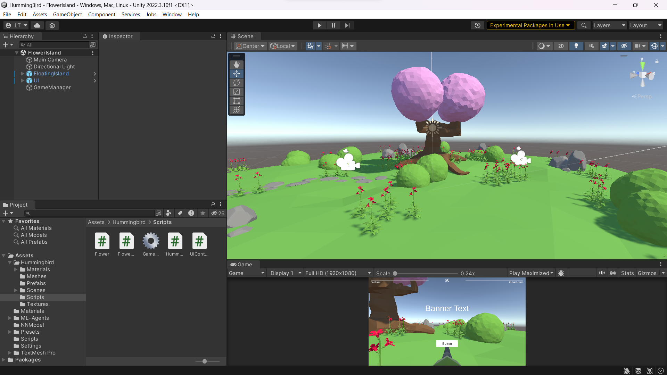667x375 pixels.
Task: Open the GameObject menu
Action: (67, 15)
